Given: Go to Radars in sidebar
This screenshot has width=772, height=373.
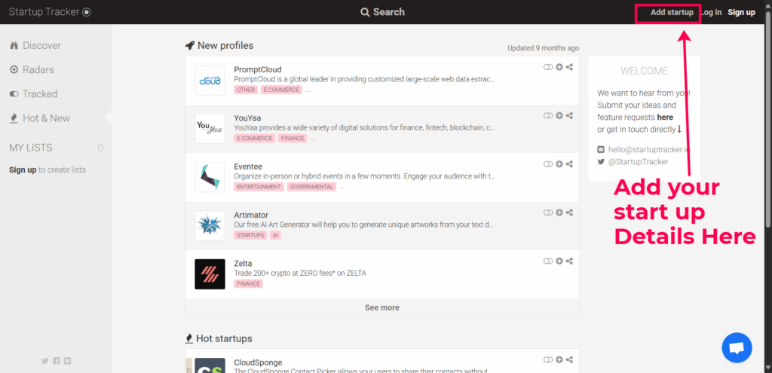Looking at the screenshot, I should 32,70.
